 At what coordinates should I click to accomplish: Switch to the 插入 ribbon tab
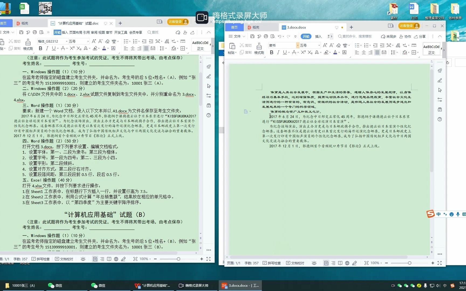[x=318, y=36]
